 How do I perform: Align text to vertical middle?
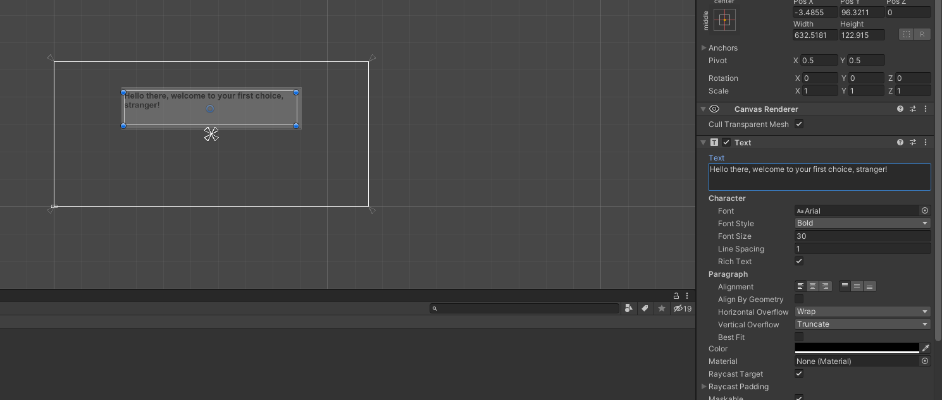tap(857, 286)
